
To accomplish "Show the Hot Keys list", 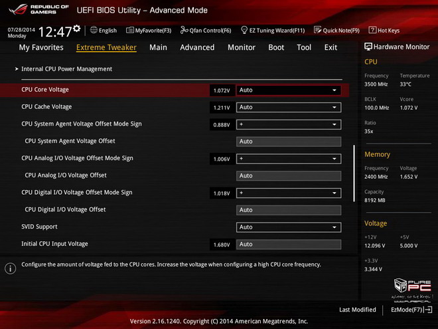I will pos(384,30).
